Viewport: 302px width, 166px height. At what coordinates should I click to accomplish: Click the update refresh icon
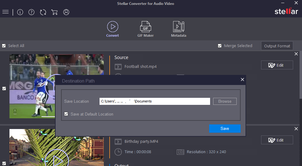[43, 12]
